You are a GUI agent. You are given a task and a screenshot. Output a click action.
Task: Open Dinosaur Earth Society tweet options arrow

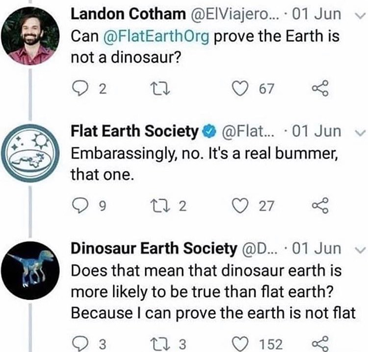359,250
